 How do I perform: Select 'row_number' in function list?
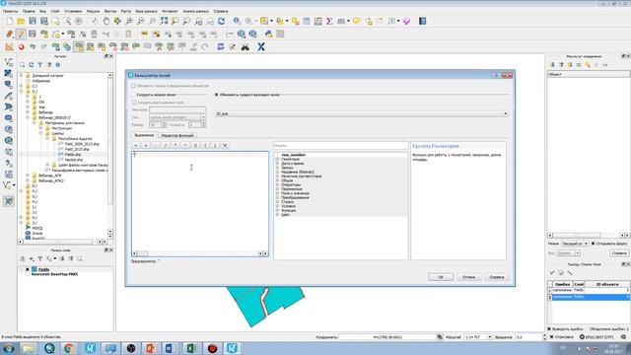(294, 155)
